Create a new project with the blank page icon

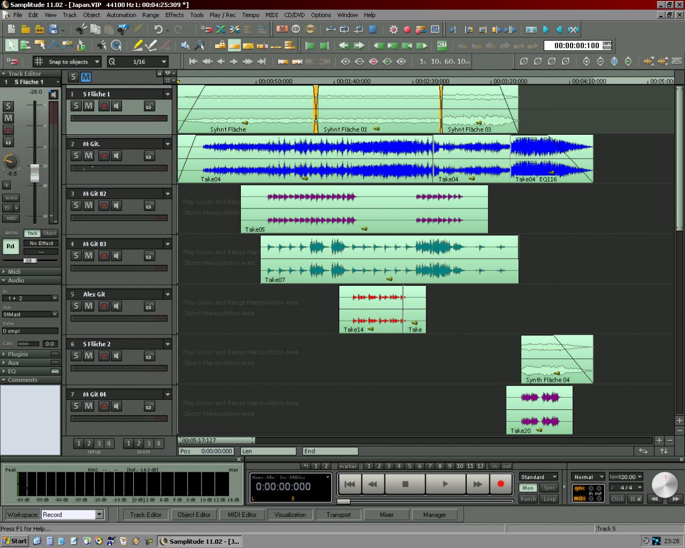[11, 30]
